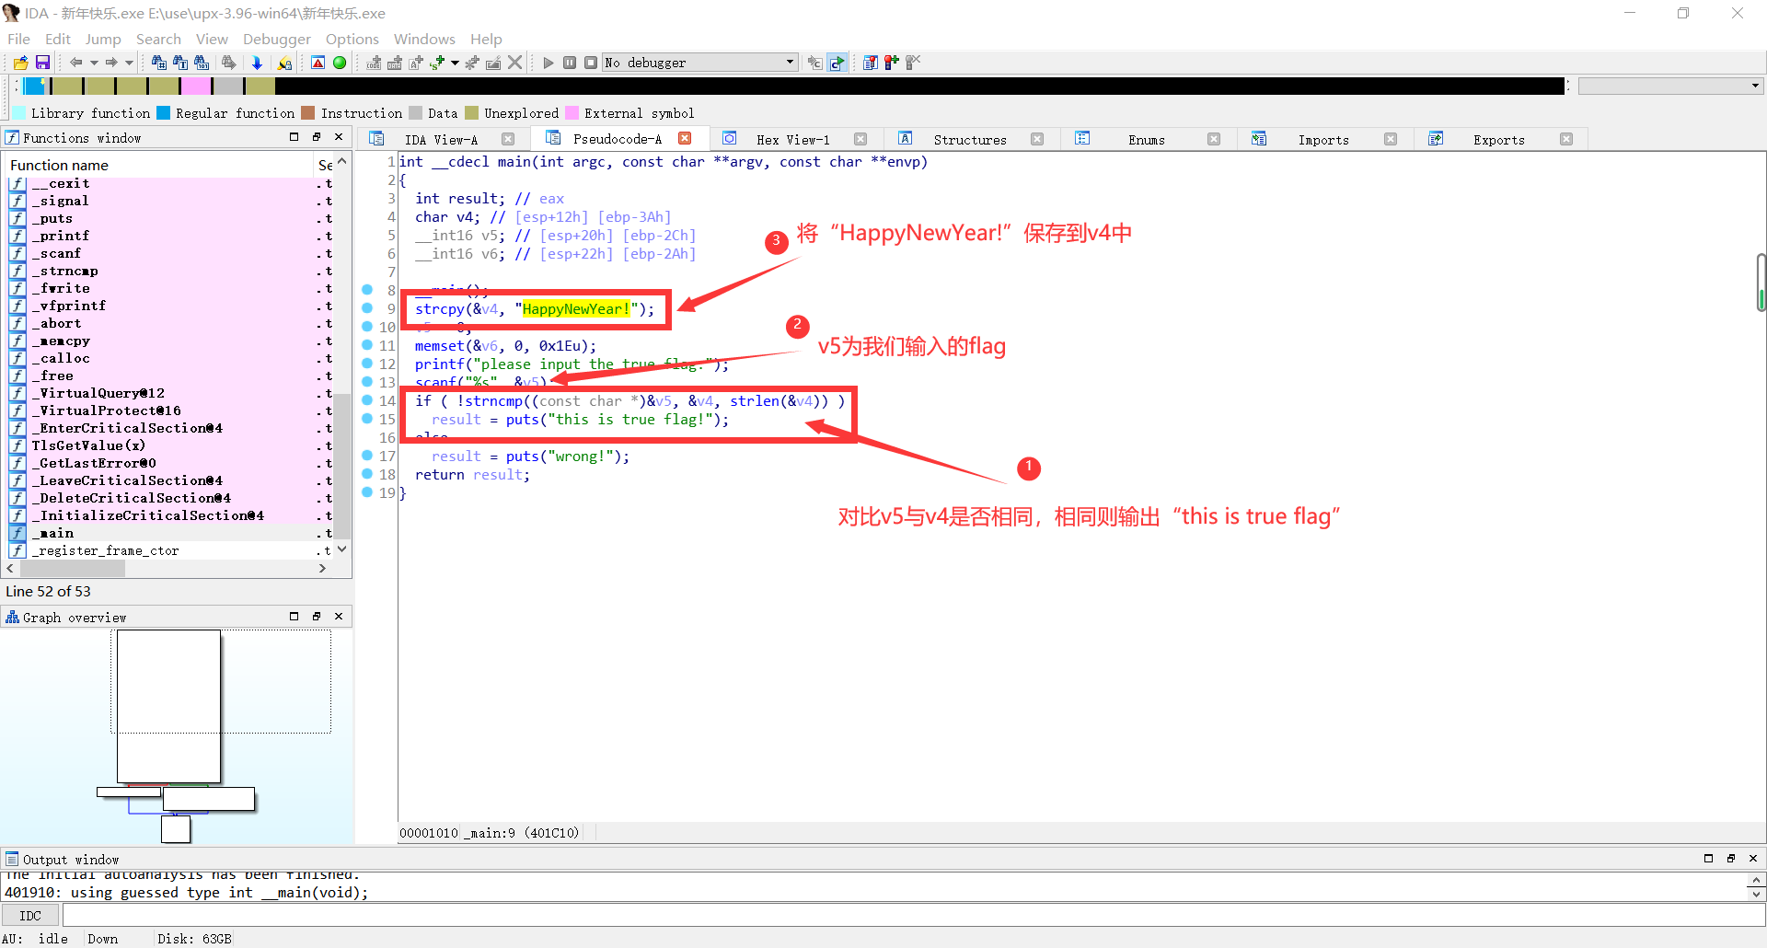
Task: Open the File menu
Action: [x=18, y=39]
